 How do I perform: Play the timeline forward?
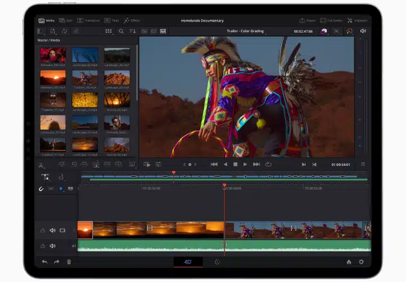[x=245, y=165]
